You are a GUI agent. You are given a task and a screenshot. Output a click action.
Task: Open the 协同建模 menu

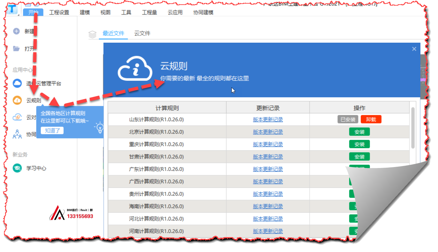[203, 13]
